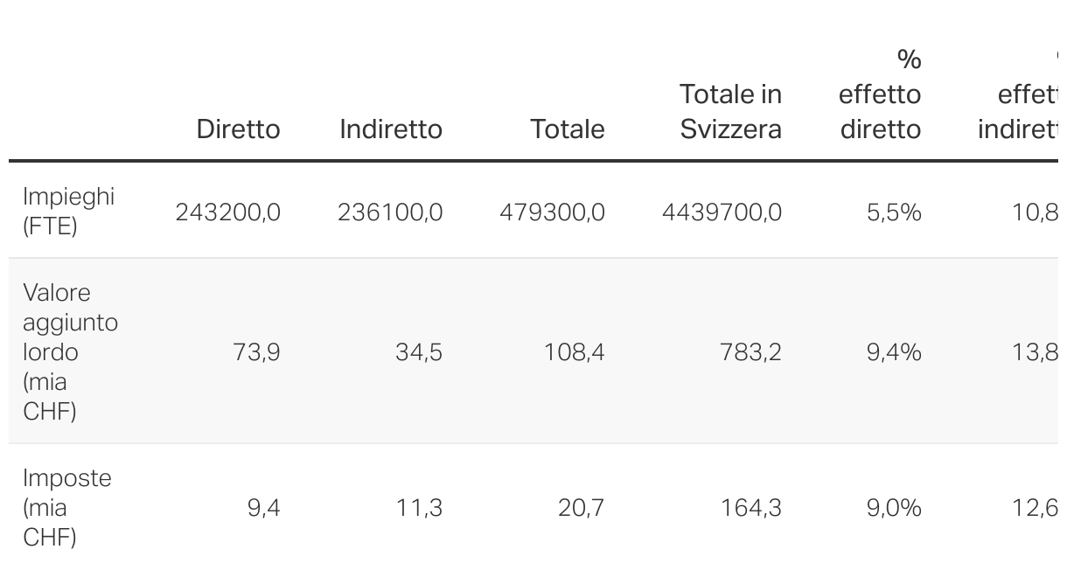Screen dimensions: 1067x577
Task: Click the 9,0% taxes direct effect cell
Action: pyautogui.click(x=894, y=508)
